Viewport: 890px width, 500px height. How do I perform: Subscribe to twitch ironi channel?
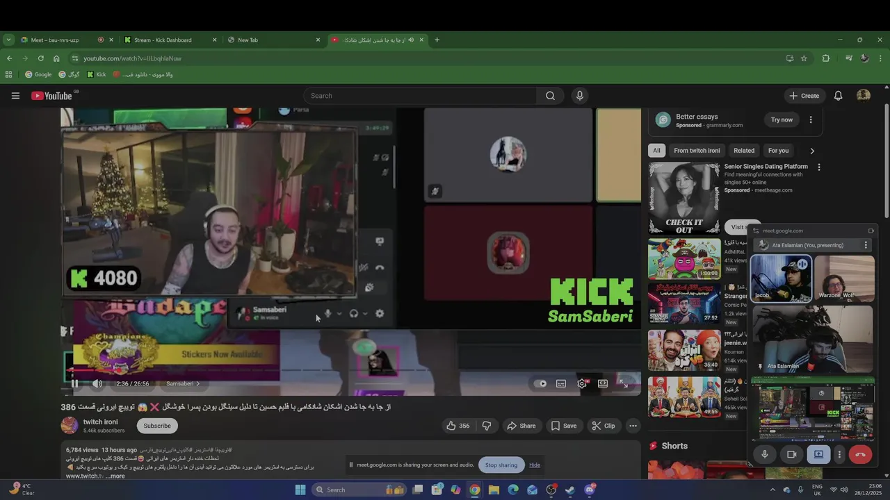click(x=157, y=426)
